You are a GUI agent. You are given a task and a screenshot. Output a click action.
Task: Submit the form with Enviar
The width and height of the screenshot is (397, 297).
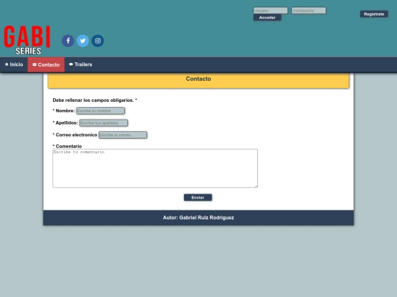pos(198,197)
